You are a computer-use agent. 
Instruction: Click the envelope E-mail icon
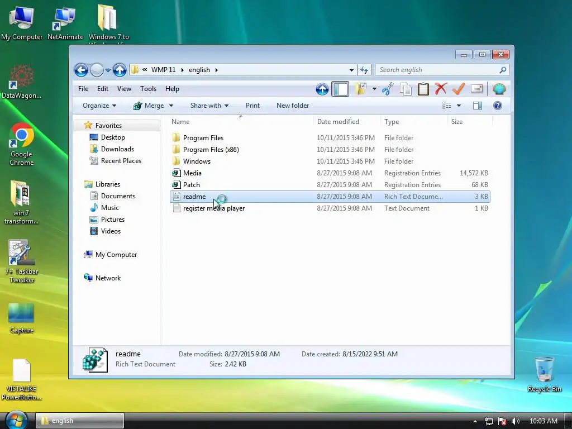click(477, 89)
